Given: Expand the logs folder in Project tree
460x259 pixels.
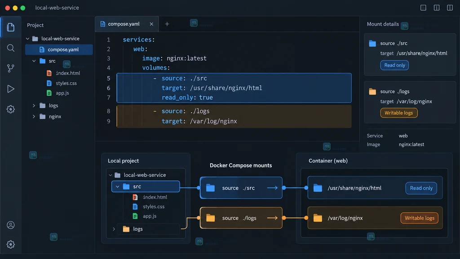Looking at the screenshot, I should [x=34, y=105].
